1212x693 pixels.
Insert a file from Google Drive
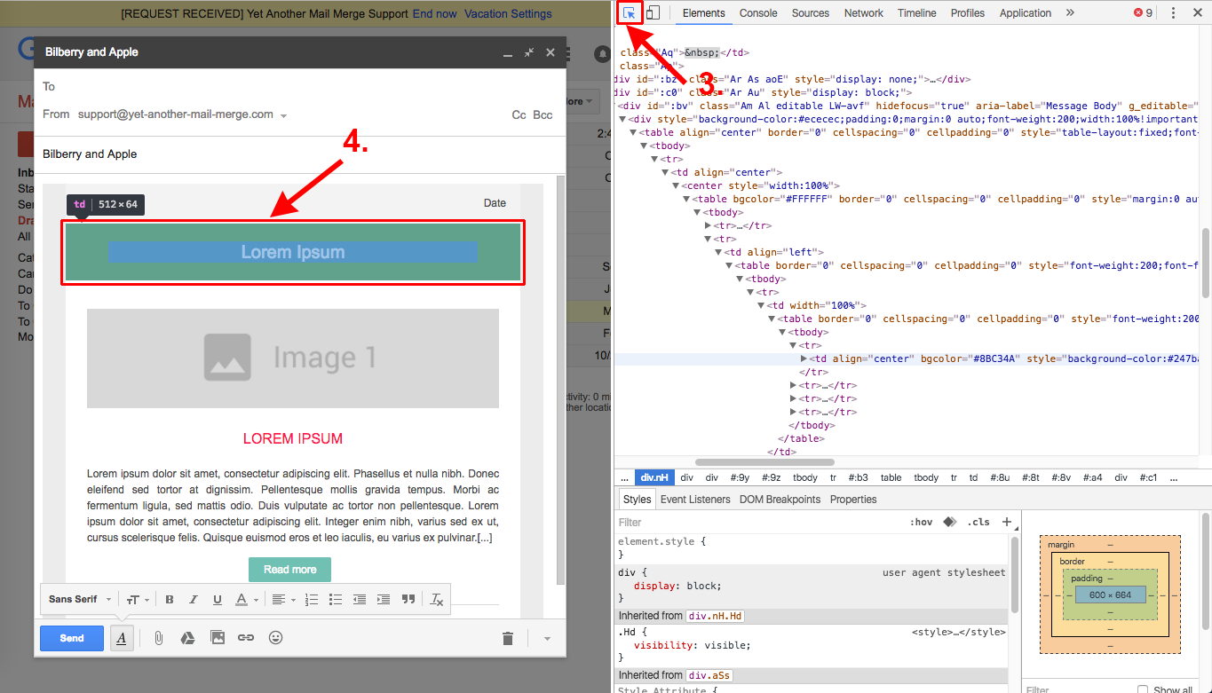[187, 637]
